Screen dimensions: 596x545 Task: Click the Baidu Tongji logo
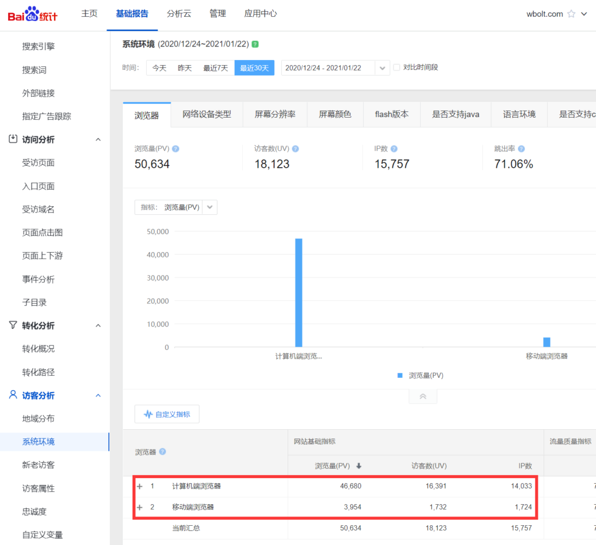(32, 14)
